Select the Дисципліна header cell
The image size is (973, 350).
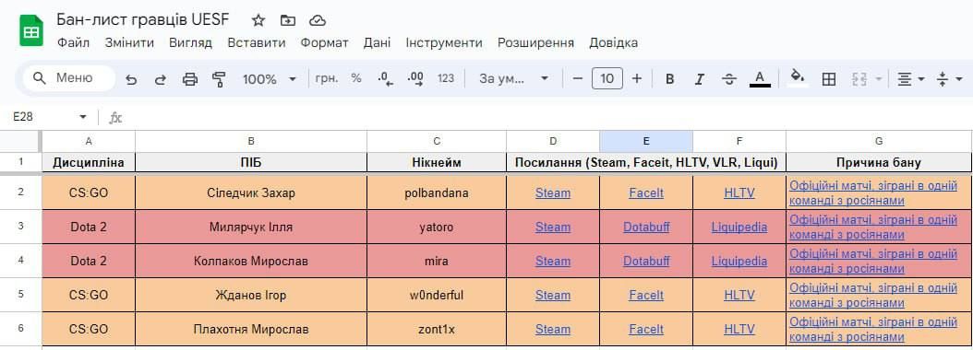88,162
